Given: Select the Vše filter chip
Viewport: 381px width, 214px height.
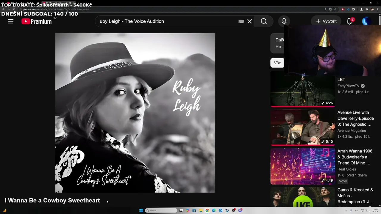Looking at the screenshot, I should [277, 63].
